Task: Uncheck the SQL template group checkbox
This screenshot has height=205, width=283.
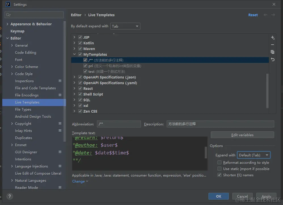Action: coord(80,100)
